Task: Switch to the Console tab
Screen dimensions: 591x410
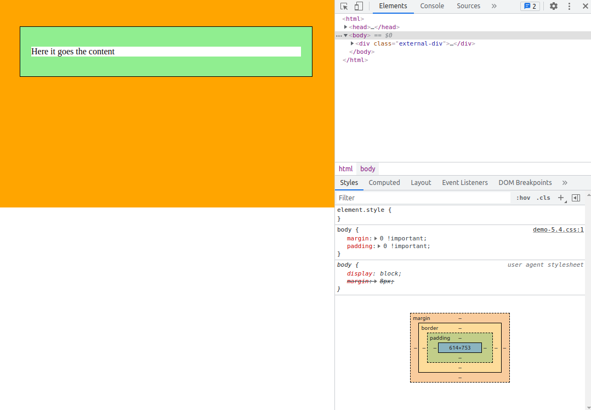Action: [x=432, y=6]
